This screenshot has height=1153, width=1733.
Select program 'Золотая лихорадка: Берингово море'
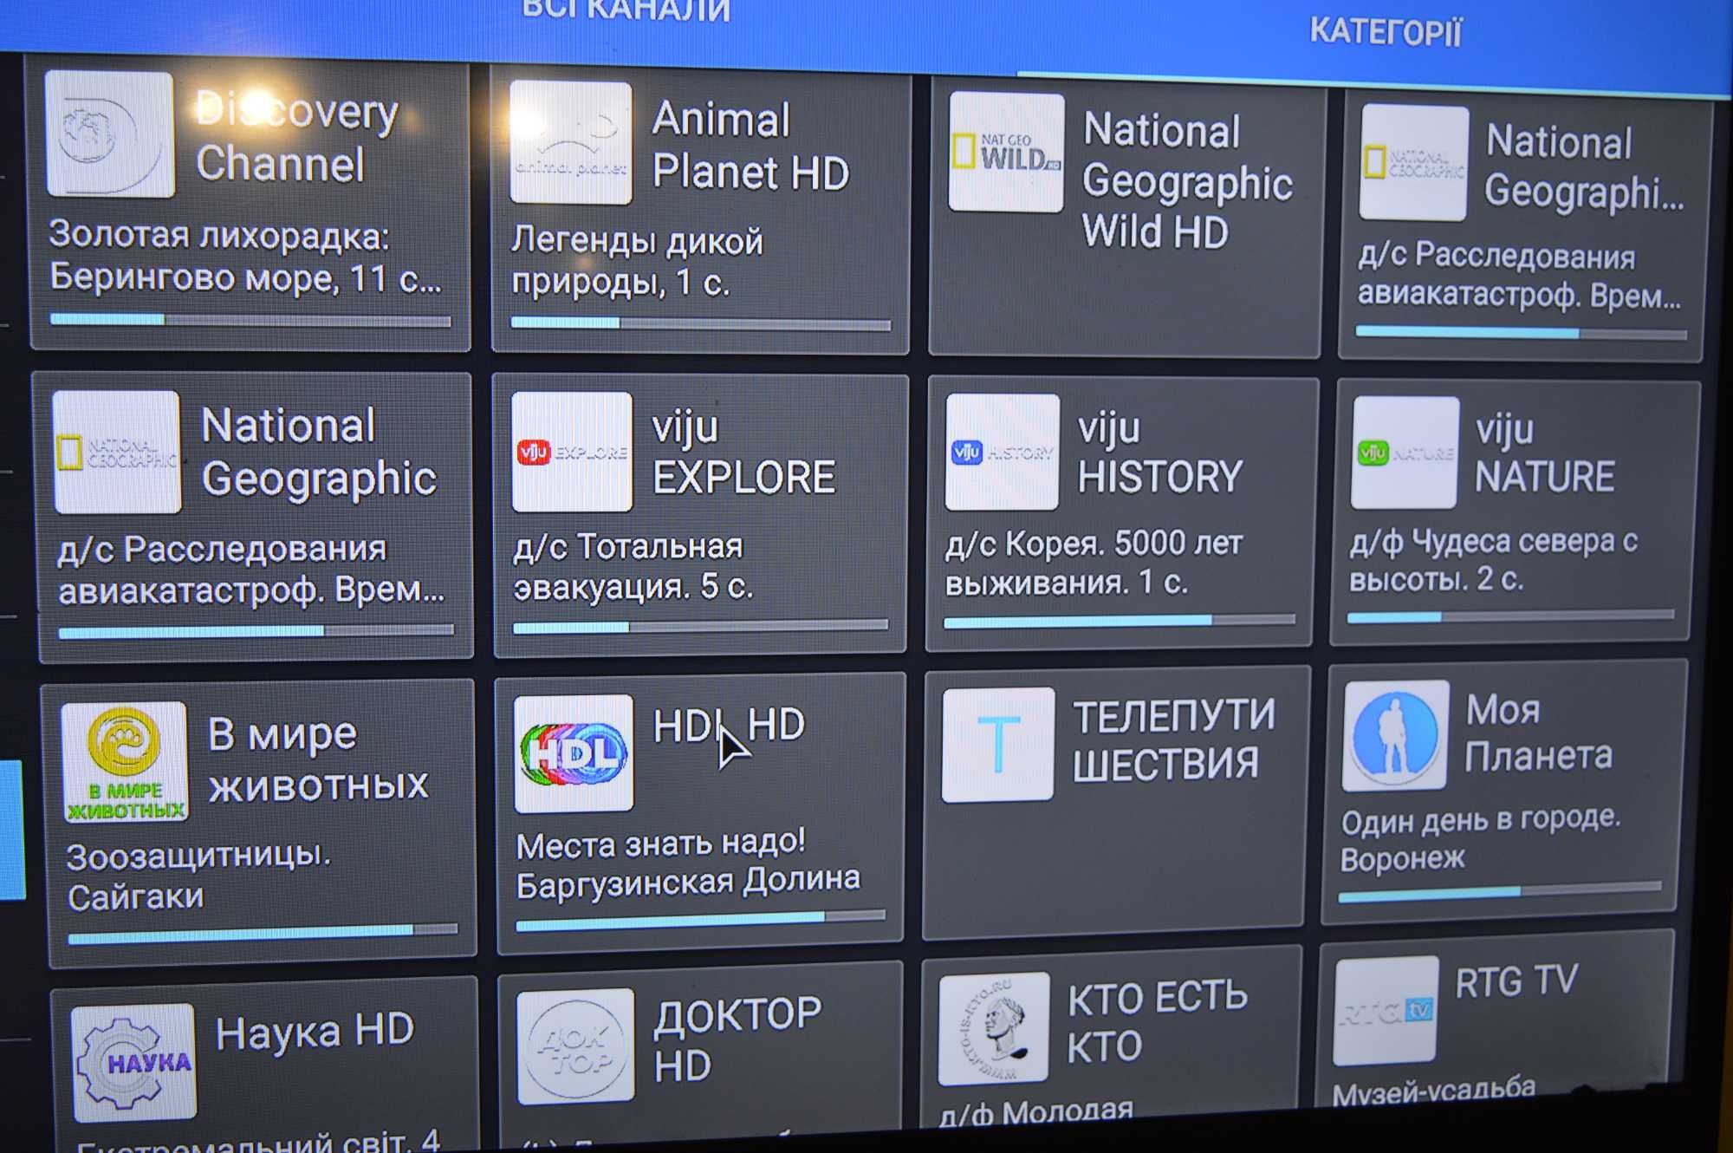click(x=245, y=257)
